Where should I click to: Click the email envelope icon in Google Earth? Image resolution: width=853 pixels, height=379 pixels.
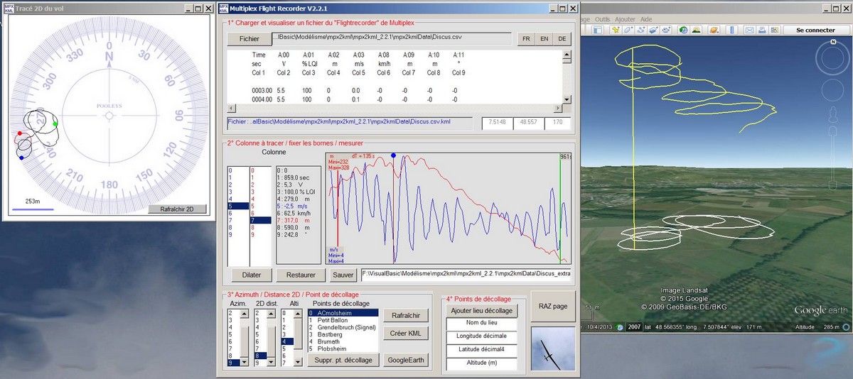(750, 30)
